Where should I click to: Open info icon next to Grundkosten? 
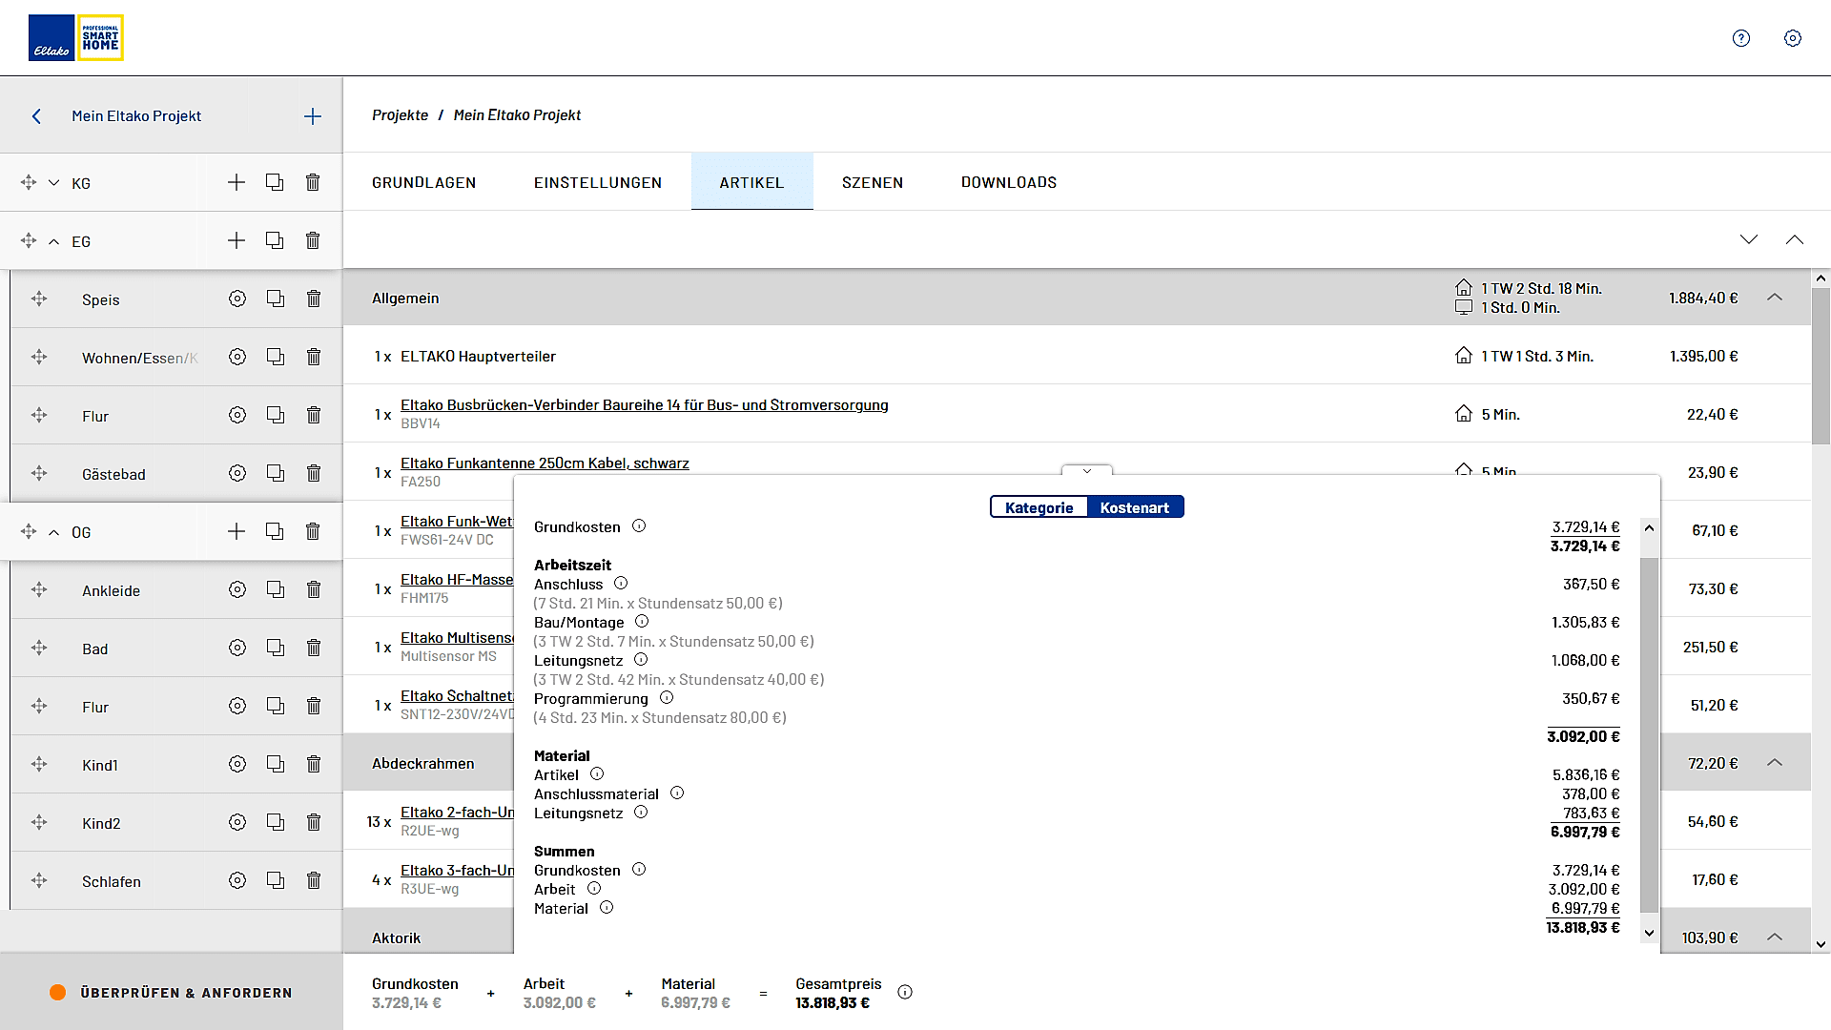(639, 525)
